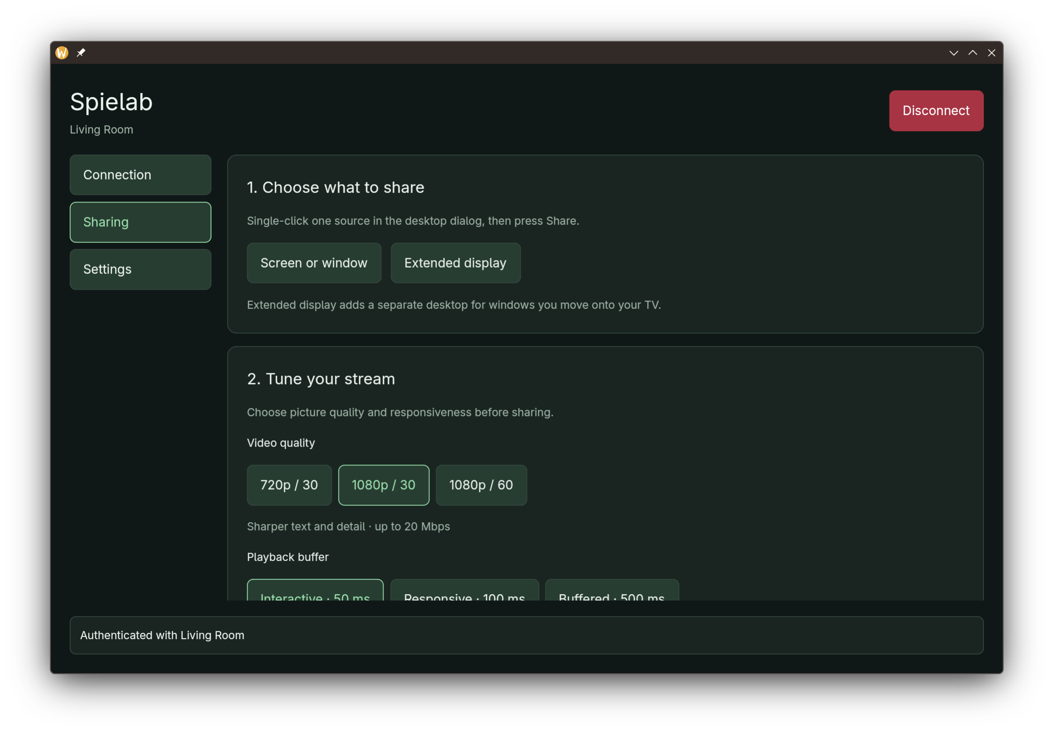1054x734 pixels.
Task: Open the Connection tab
Action: click(140, 175)
